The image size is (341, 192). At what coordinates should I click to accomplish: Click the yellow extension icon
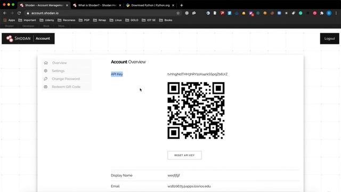click(x=243, y=13)
